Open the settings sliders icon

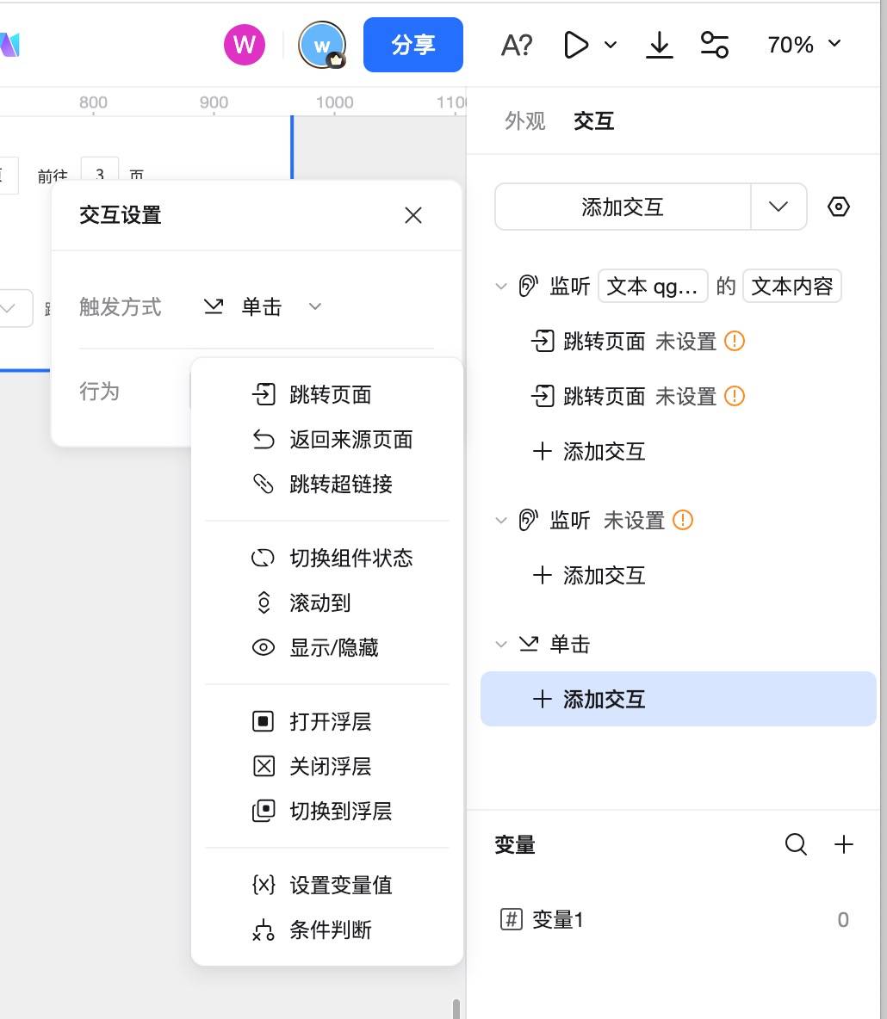click(x=714, y=45)
